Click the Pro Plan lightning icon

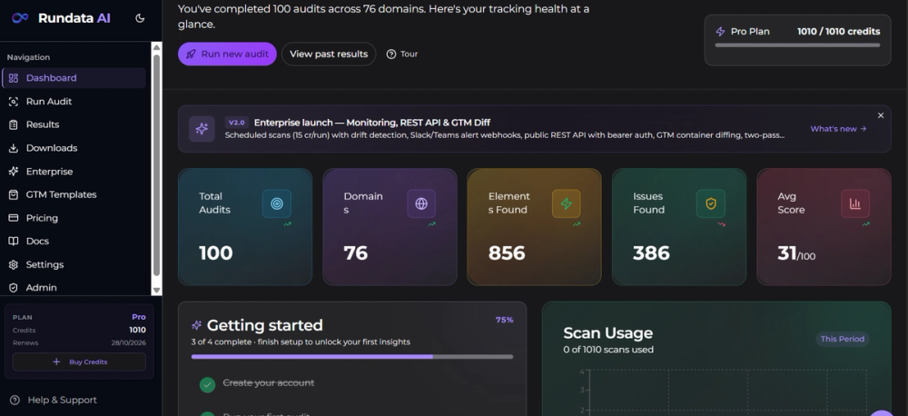(720, 31)
